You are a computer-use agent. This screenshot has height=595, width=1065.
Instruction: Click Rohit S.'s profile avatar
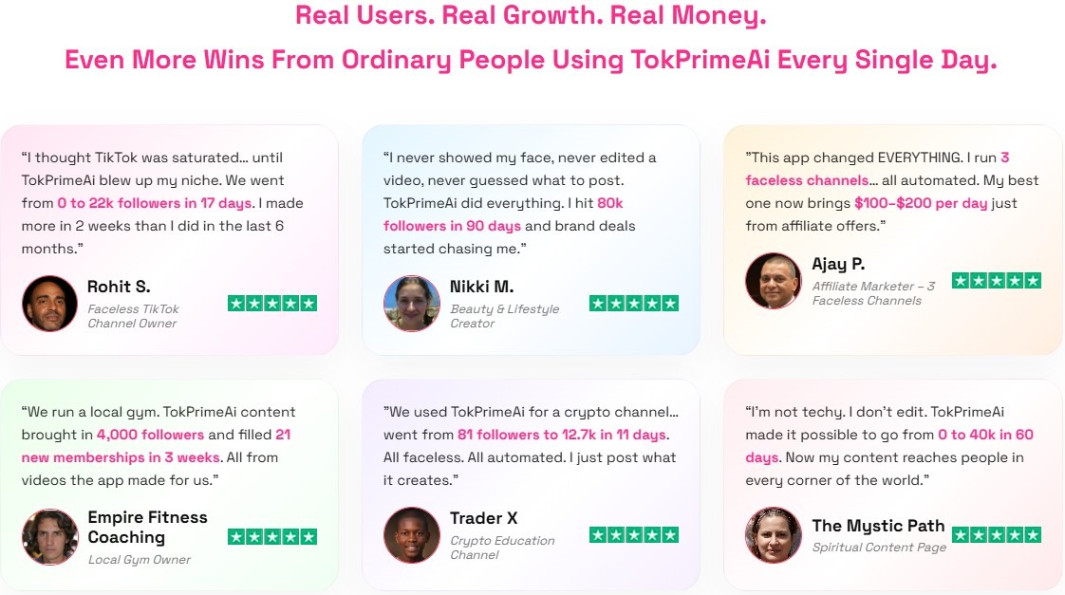click(x=49, y=304)
